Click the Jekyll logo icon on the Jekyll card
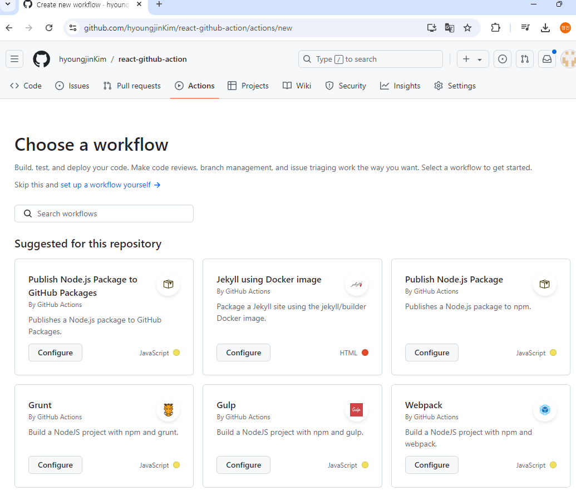This screenshot has width=576, height=501. coord(356,284)
